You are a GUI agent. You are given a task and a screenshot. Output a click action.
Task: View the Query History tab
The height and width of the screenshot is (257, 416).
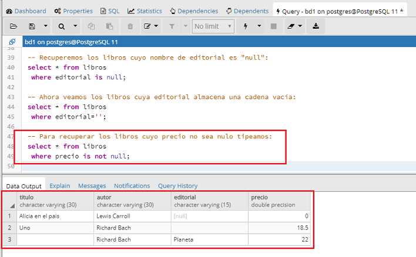(x=178, y=186)
